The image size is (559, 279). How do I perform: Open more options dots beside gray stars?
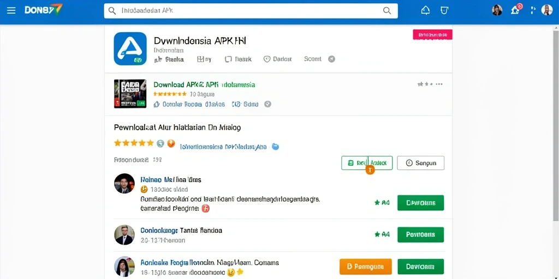(439, 84)
